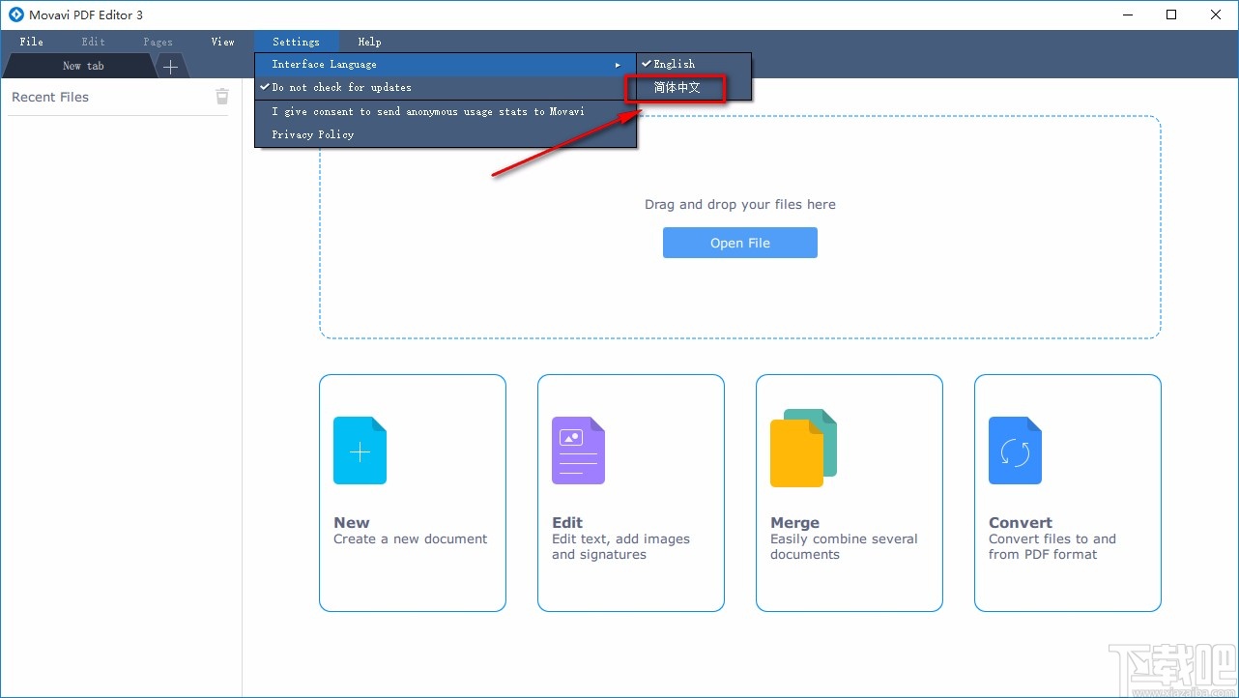Open the Help menu
1239x698 pixels.
click(x=369, y=42)
